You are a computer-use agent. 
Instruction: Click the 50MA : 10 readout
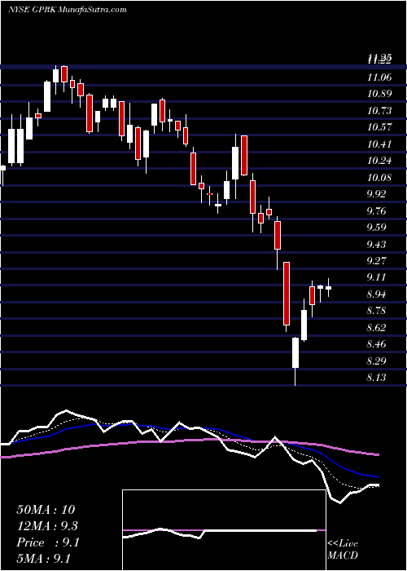click(46, 510)
